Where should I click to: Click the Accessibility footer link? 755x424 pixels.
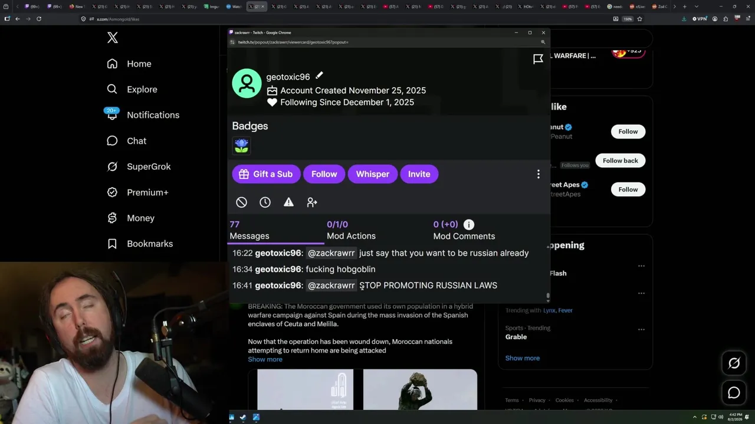598,400
